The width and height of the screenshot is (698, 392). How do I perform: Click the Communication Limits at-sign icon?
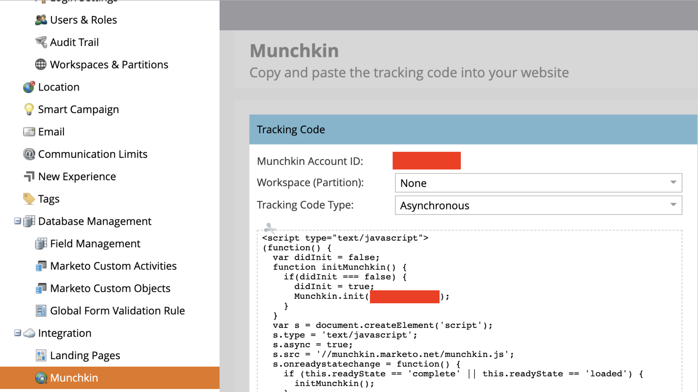29,154
